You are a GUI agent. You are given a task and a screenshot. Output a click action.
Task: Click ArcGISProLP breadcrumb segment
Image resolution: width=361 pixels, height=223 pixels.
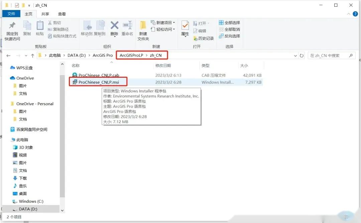[x=131, y=55]
